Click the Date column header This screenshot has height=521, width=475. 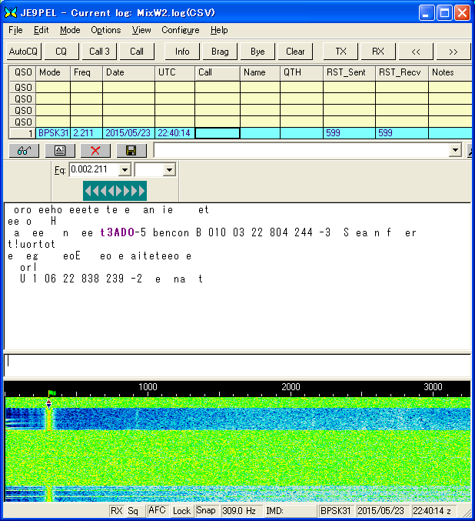click(x=129, y=72)
